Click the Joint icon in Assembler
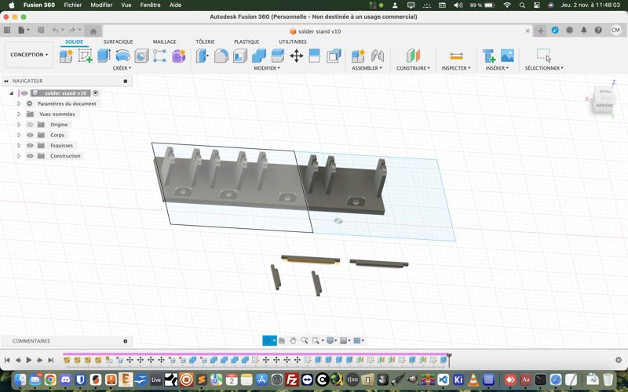 [x=378, y=56]
